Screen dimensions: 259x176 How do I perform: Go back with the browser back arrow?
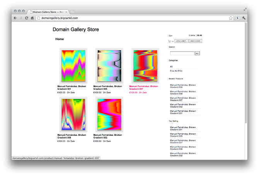pyautogui.click(x=15, y=18)
